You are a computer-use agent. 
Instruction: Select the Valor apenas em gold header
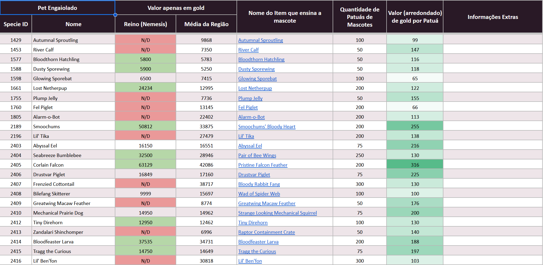(x=176, y=8)
